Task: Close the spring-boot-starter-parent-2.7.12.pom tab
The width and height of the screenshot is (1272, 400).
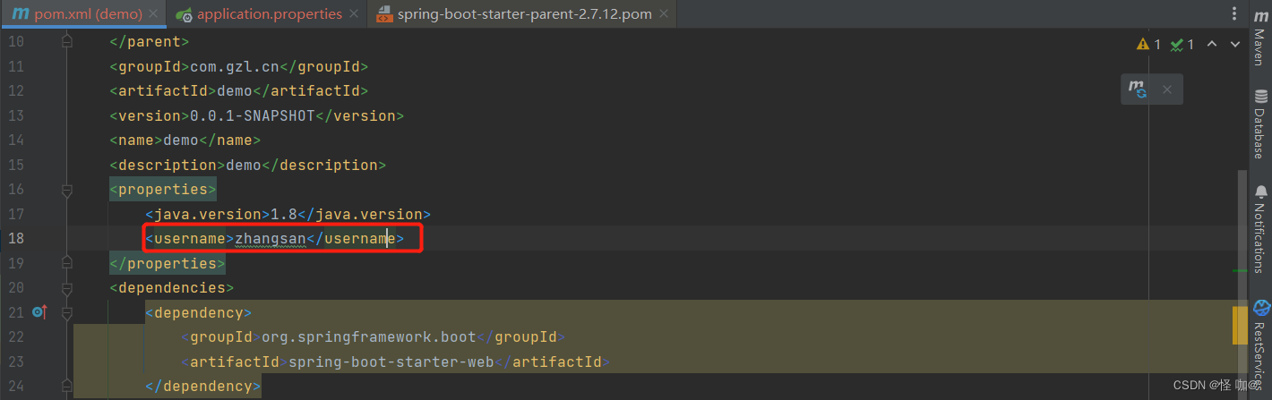Action: [x=665, y=14]
